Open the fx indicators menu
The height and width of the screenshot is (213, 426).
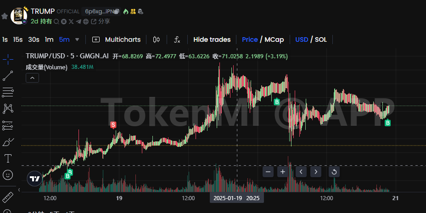tap(177, 39)
